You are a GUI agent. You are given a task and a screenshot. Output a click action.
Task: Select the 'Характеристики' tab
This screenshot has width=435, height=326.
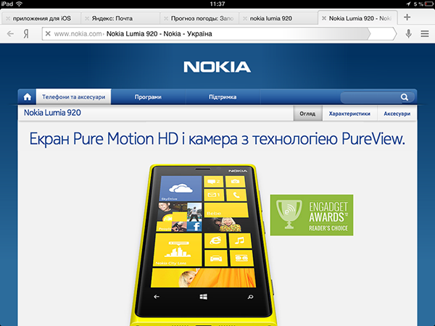[349, 114]
